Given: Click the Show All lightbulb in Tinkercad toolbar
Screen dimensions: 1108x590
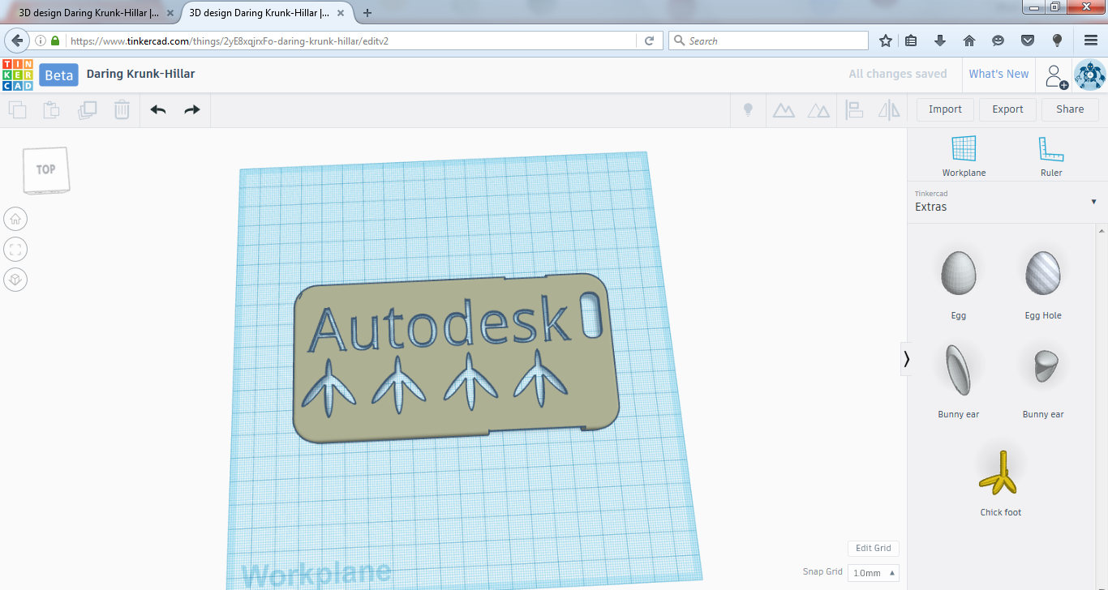Looking at the screenshot, I should click(x=749, y=109).
